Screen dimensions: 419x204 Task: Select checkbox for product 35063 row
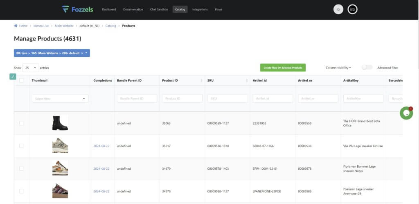(21, 123)
